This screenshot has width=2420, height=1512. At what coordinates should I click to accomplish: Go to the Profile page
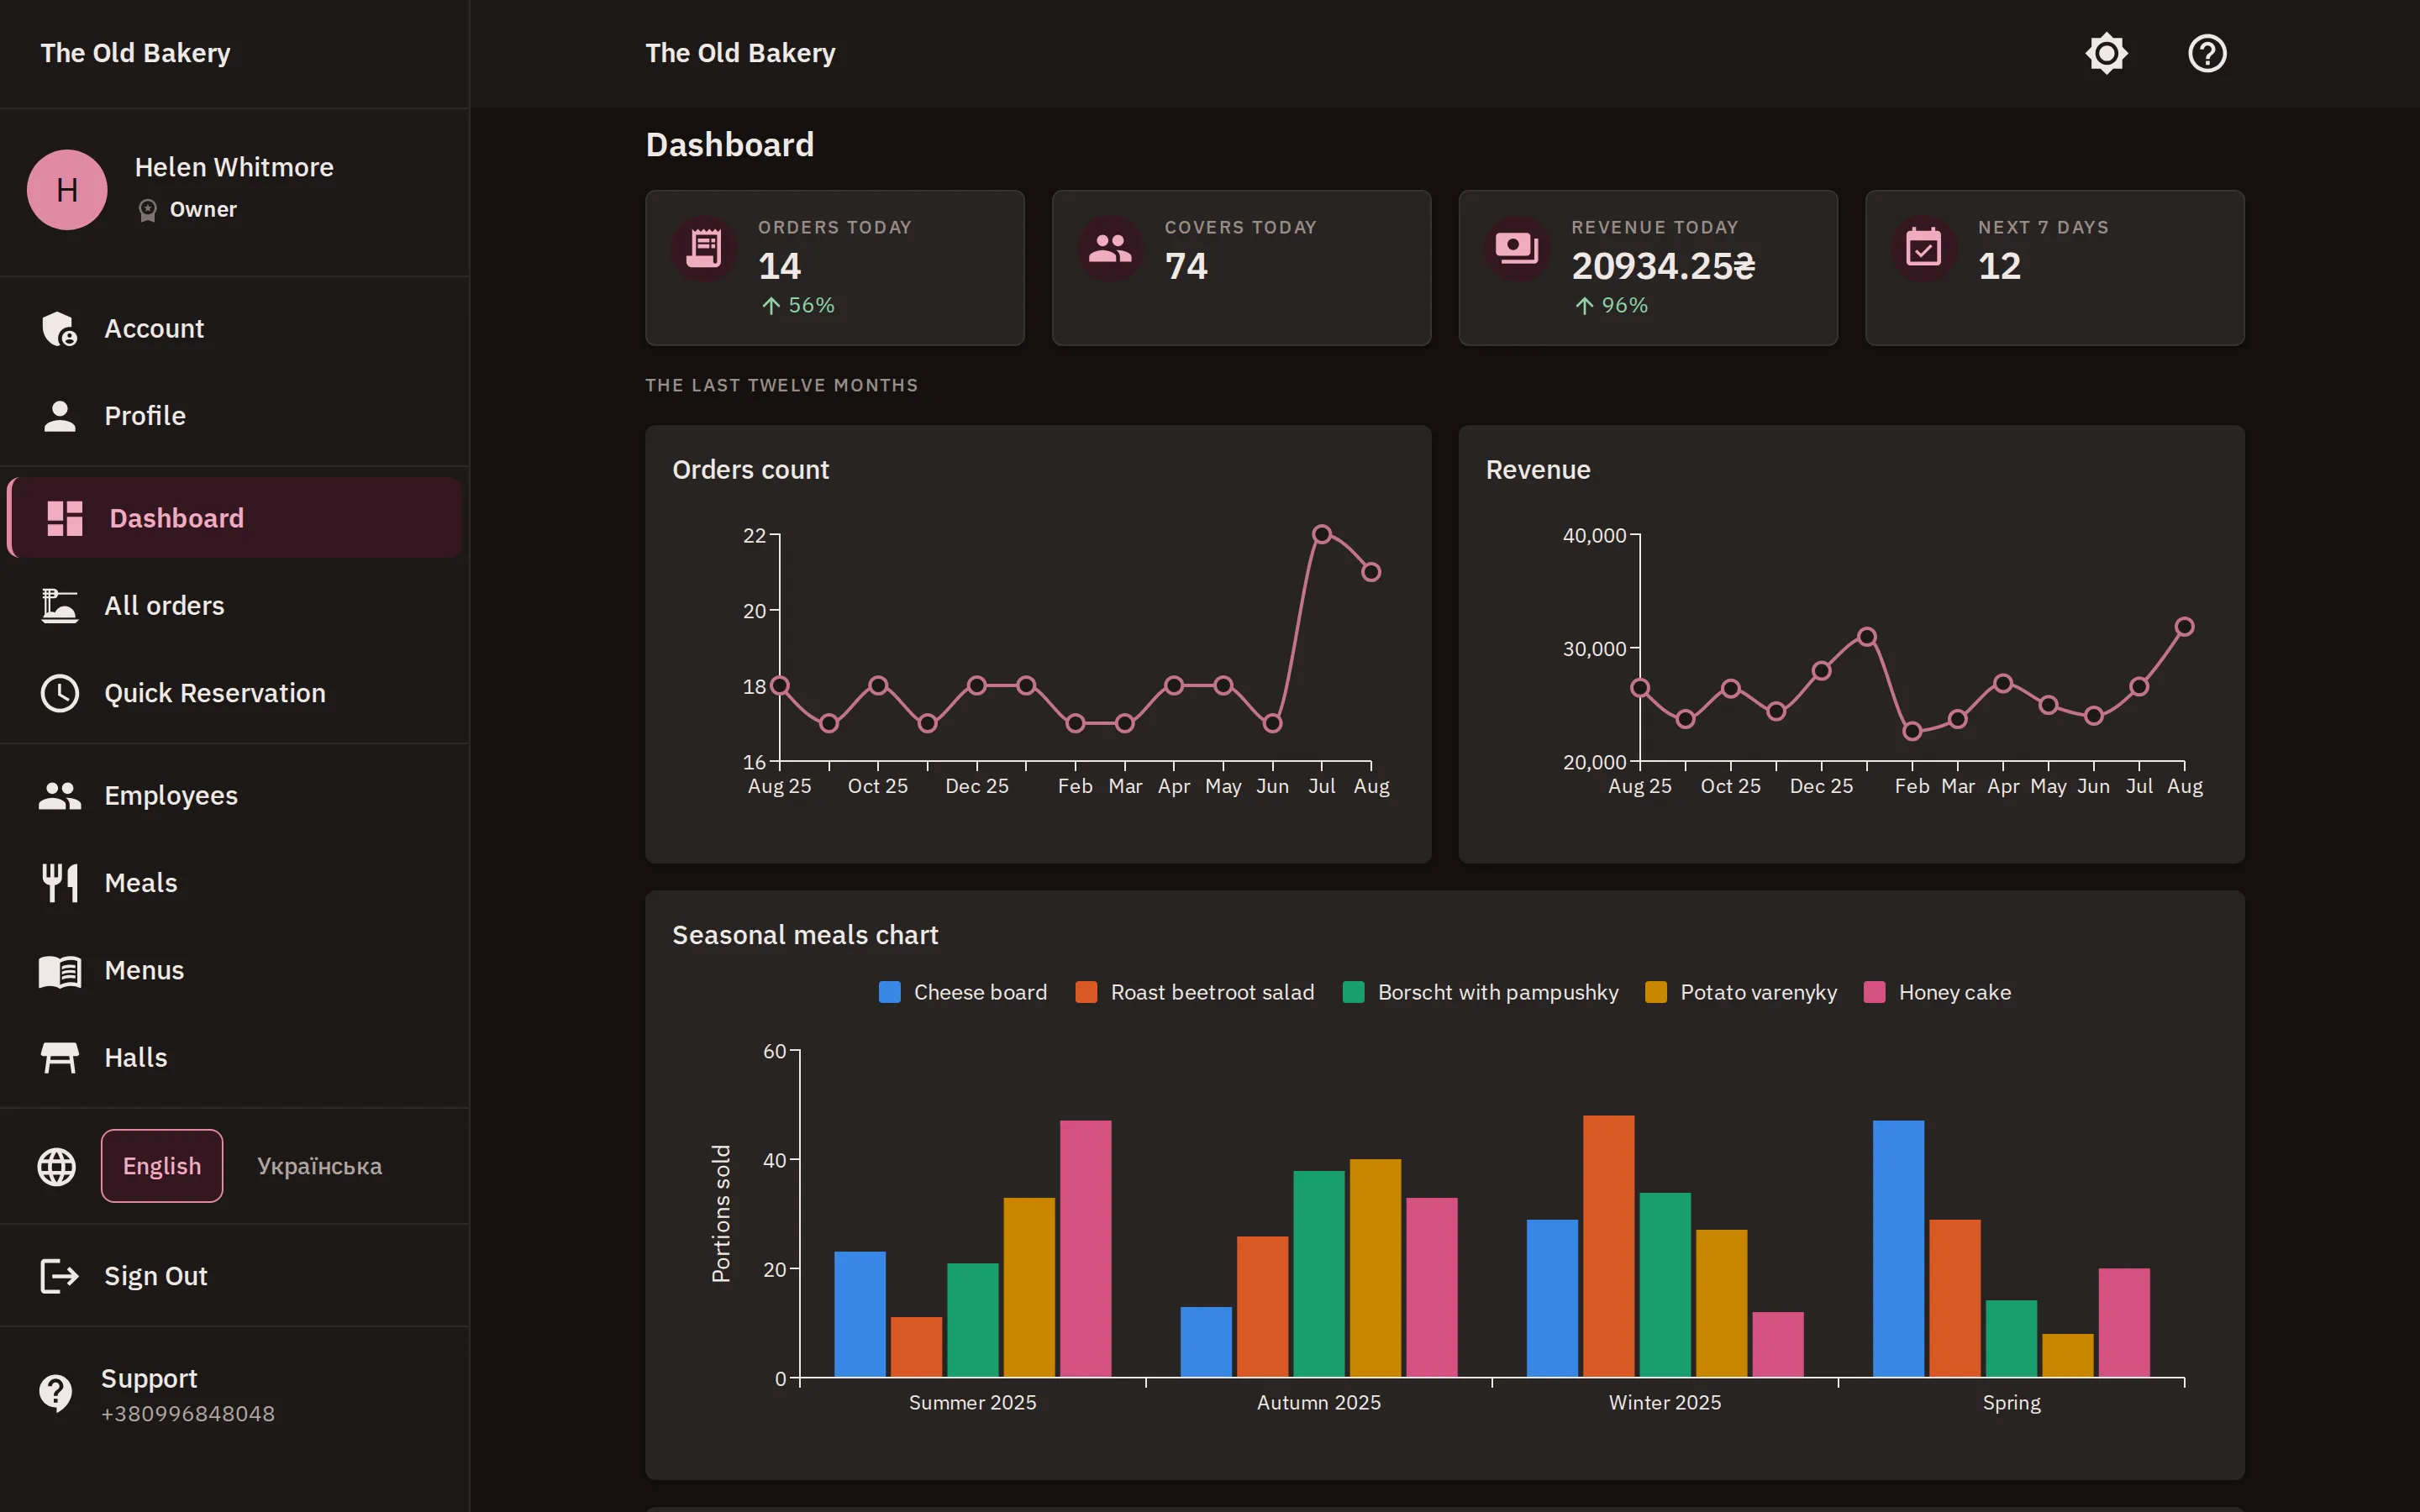click(x=235, y=416)
